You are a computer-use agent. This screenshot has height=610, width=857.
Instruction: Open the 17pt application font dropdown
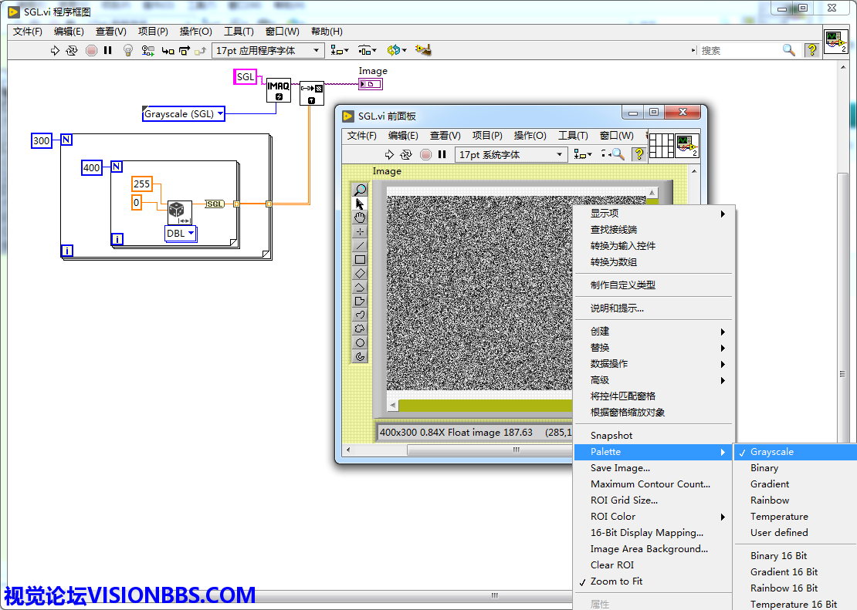pos(268,50)
